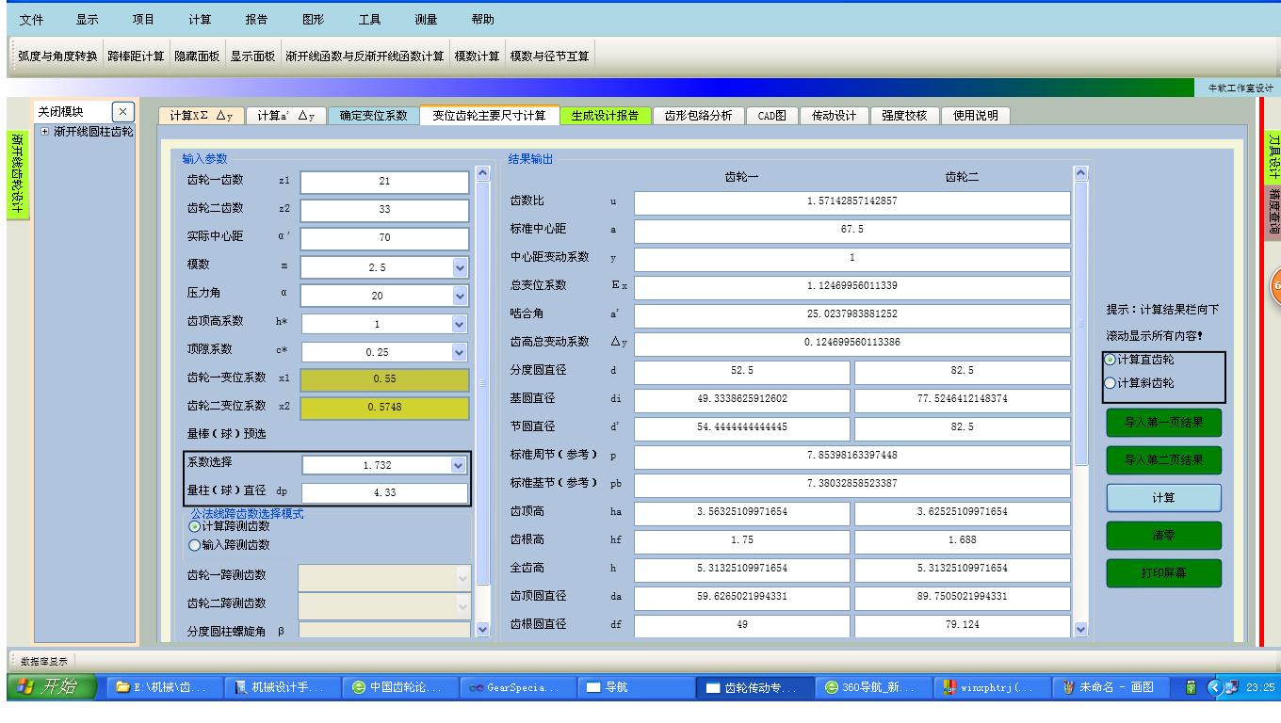This screenshot has width=1281, height=723.
Task: Click 实际中心距 input field
Action: click(x=384, y=238)
